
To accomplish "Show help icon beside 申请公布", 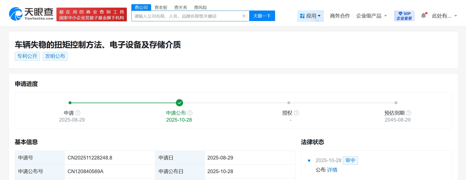I will click(190, 113).
